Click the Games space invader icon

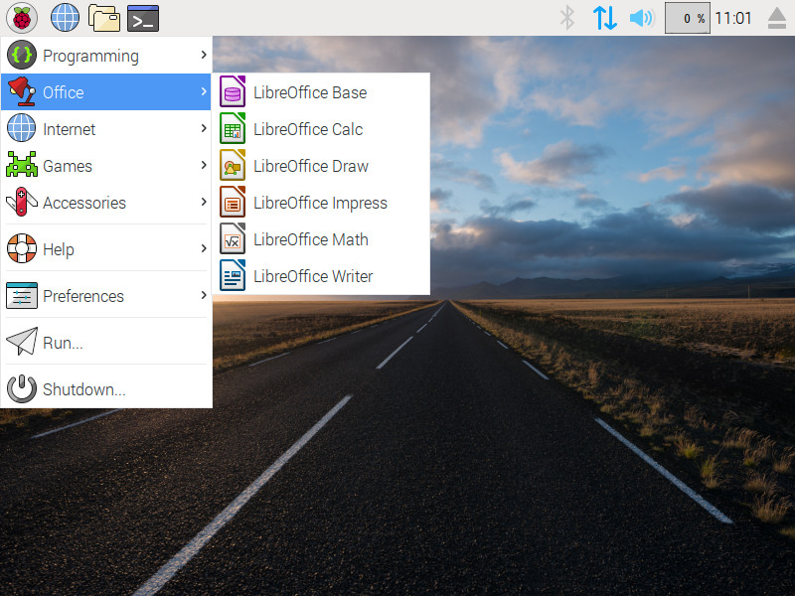coord(21,164)
